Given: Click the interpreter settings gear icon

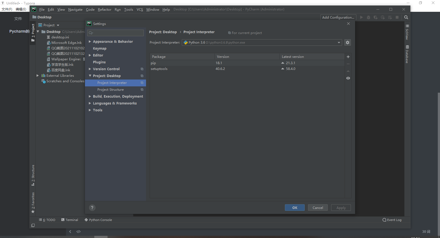Looking at the screenshot, I should [x=348, y=42].
